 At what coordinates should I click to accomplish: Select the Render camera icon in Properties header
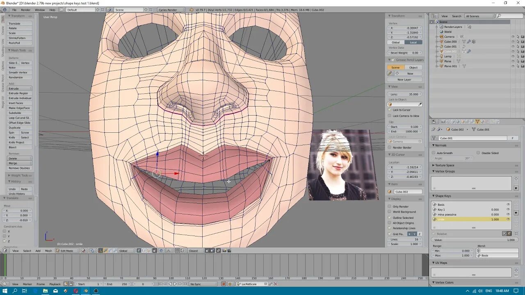pyautogui.click(x=443, y=121)
